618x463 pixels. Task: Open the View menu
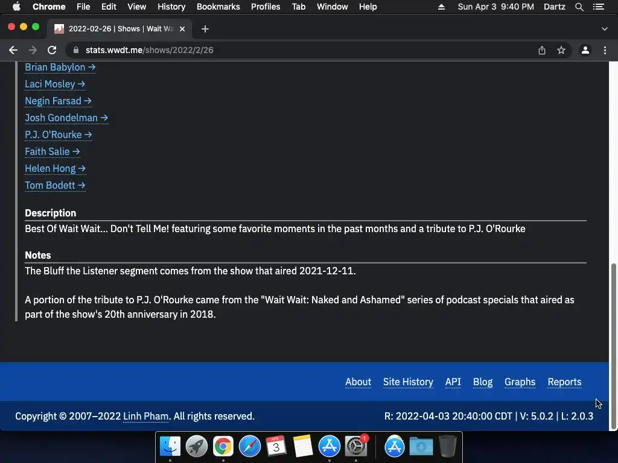[137, 7]
